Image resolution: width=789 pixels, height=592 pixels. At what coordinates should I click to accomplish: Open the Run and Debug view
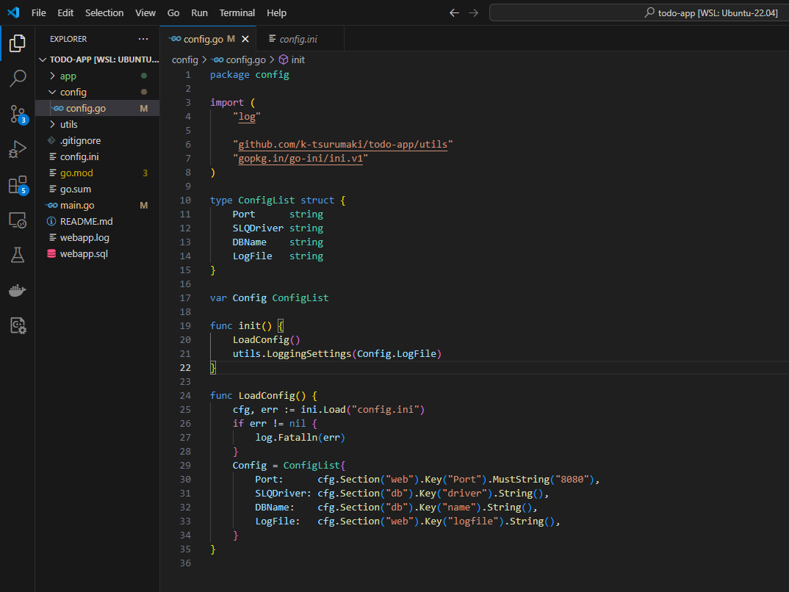point(18,149)
